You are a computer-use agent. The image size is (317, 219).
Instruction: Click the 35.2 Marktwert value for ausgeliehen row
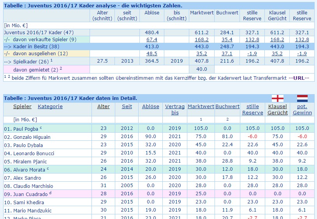pos(202,54)
